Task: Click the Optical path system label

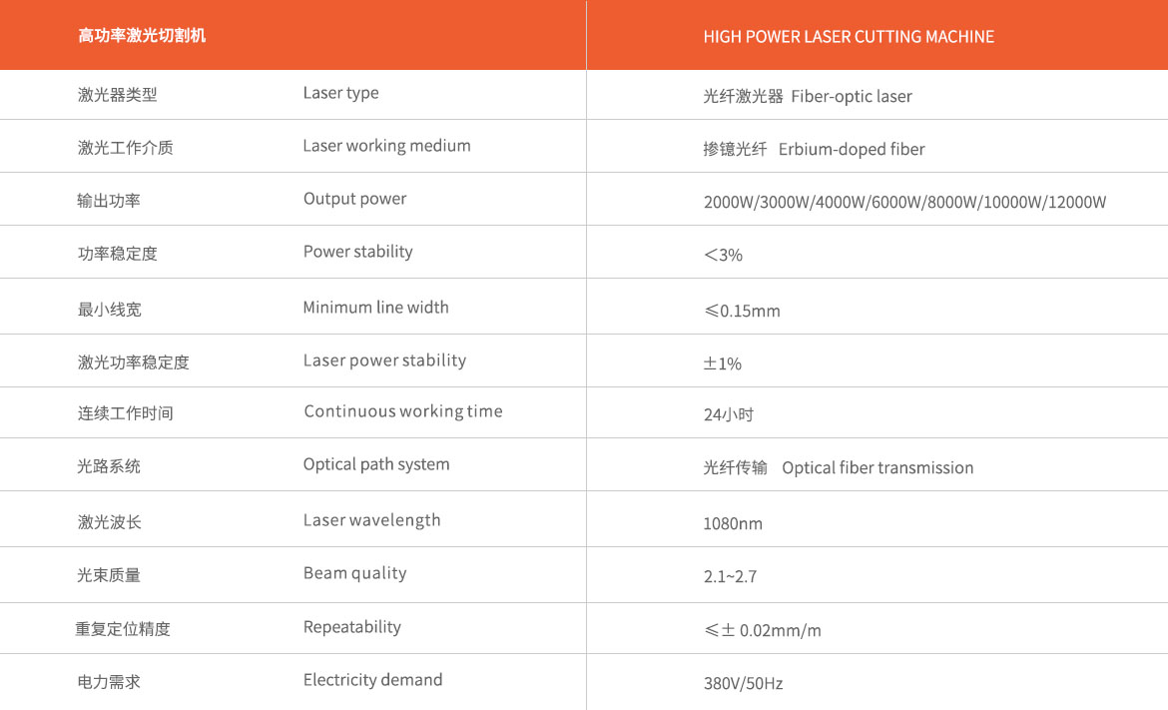Action: click(x=376, y=465)
